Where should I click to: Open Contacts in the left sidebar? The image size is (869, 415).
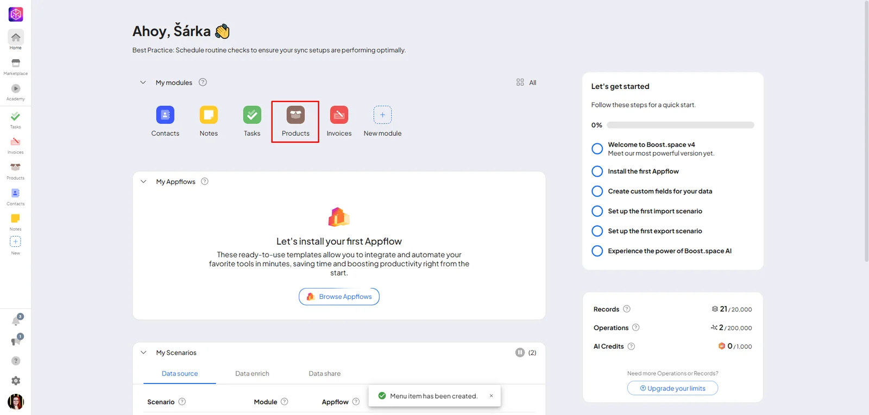(16, 196)
